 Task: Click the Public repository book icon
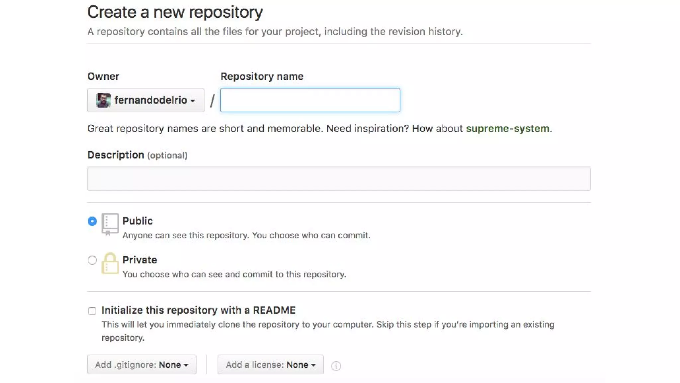pos(110,224)
